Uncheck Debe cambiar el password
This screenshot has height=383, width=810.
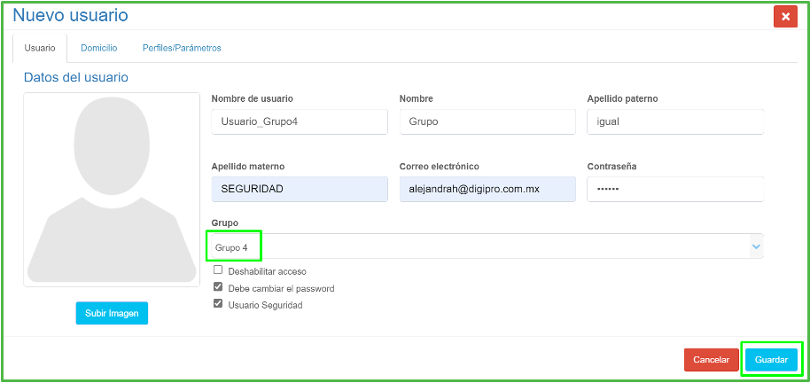[x=218, y=287]
